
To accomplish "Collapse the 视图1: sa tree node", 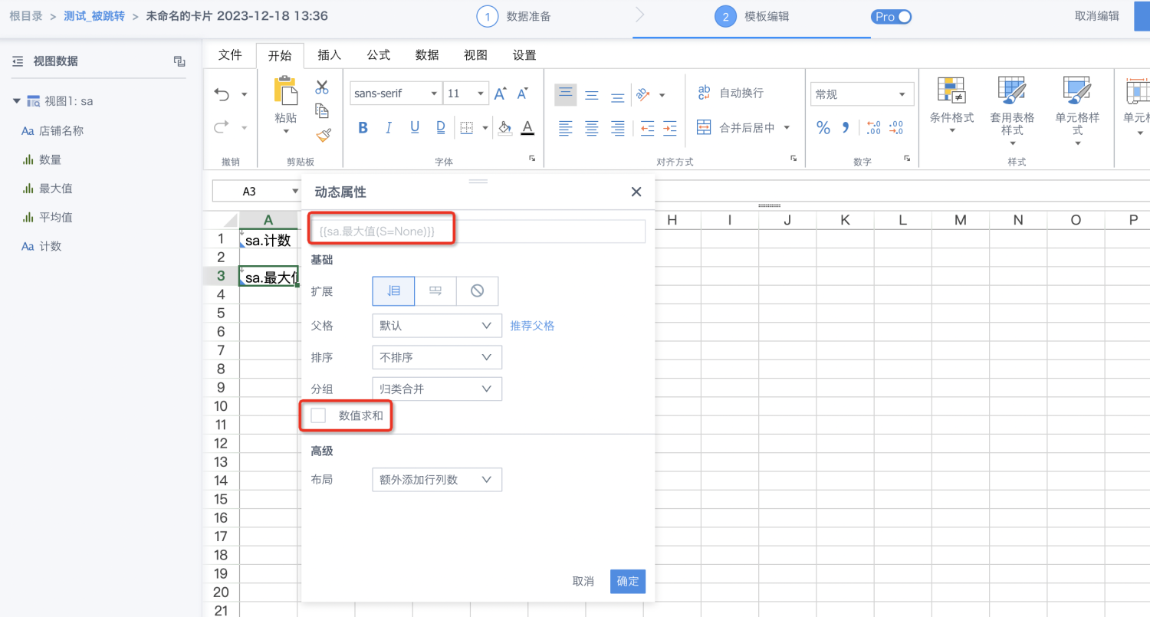I will [x=17, y=101].
